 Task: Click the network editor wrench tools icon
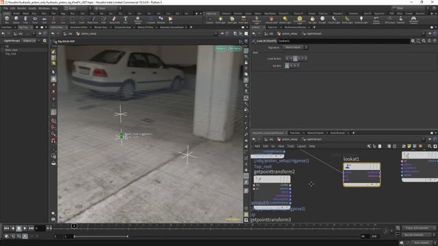(369, 146)
